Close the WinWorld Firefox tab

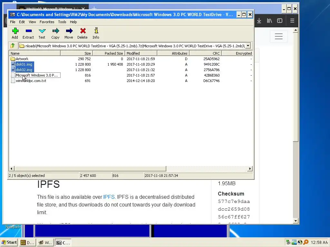pos(83,9)
